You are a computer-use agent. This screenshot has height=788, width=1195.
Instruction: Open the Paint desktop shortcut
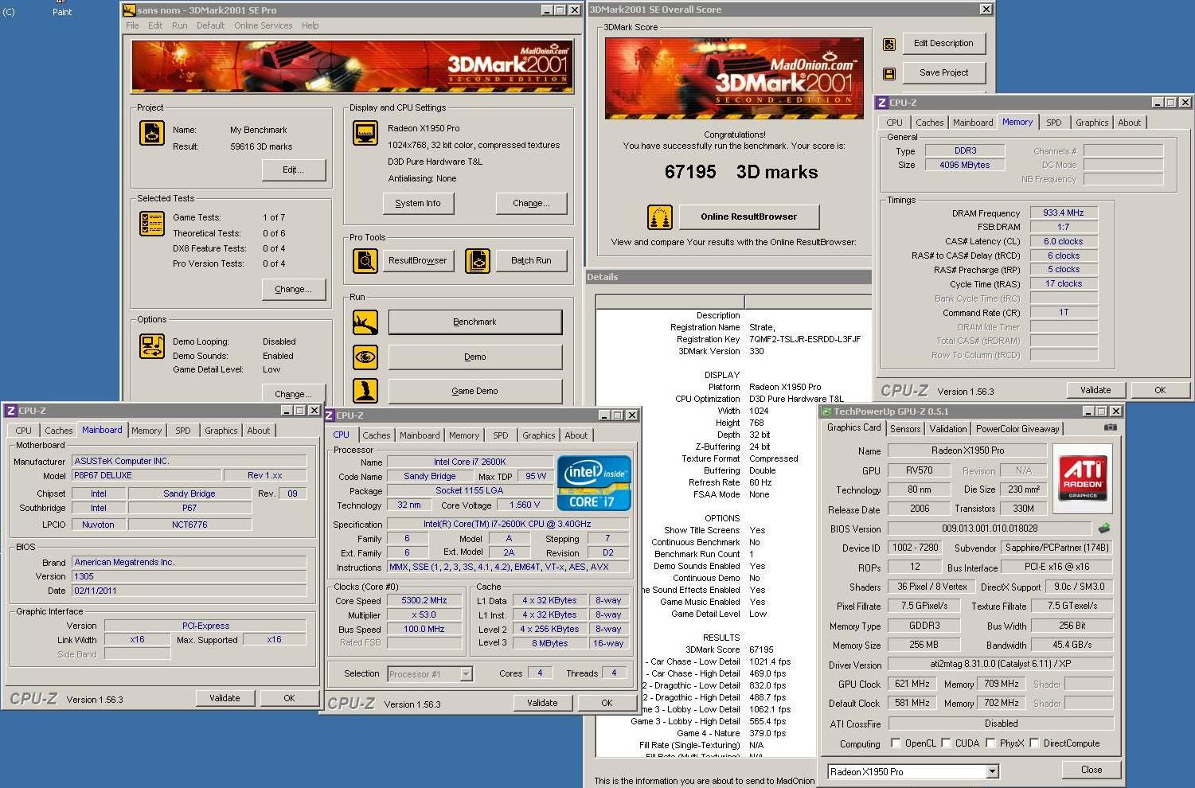pos(62,8)
